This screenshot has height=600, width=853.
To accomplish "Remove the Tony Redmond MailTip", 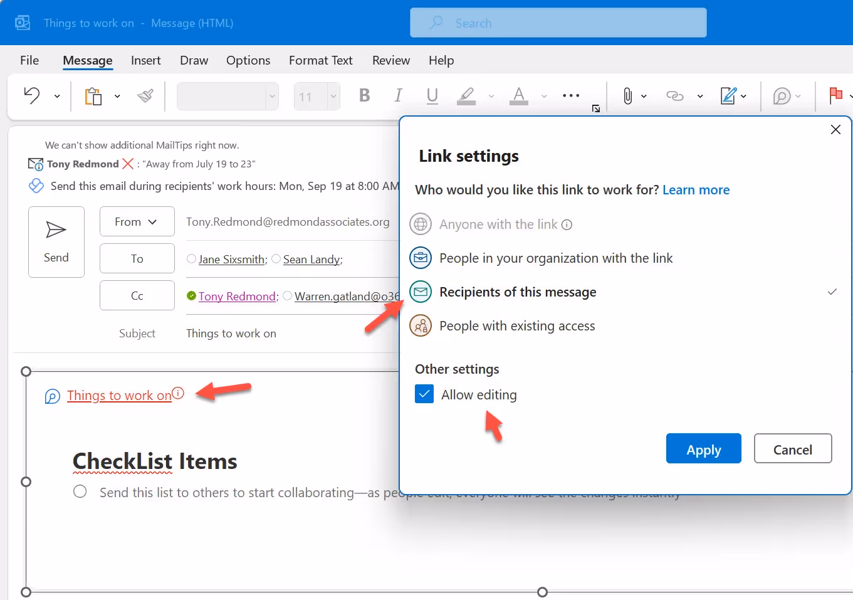I will point(128,164).
